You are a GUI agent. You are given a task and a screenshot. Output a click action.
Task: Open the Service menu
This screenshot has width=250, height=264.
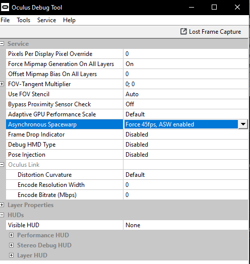coord(46,20)
